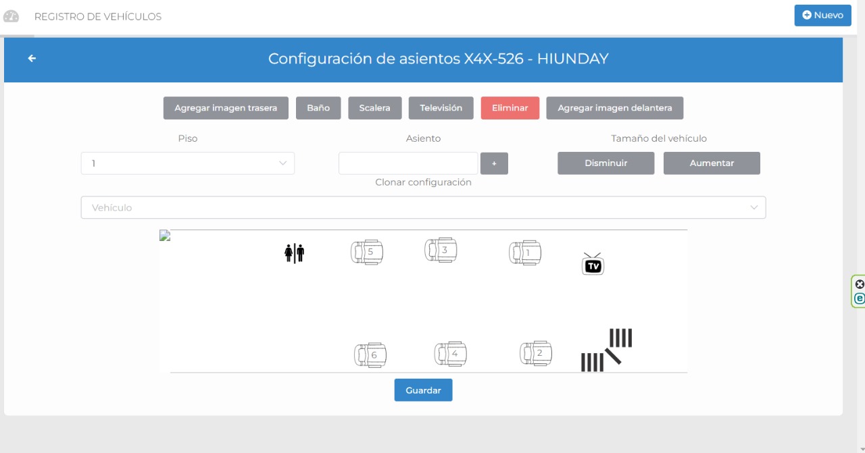Open the Piso floor dropdown
Image resolution: width=865 pixels, height=453 pixels.
[187, 163]
